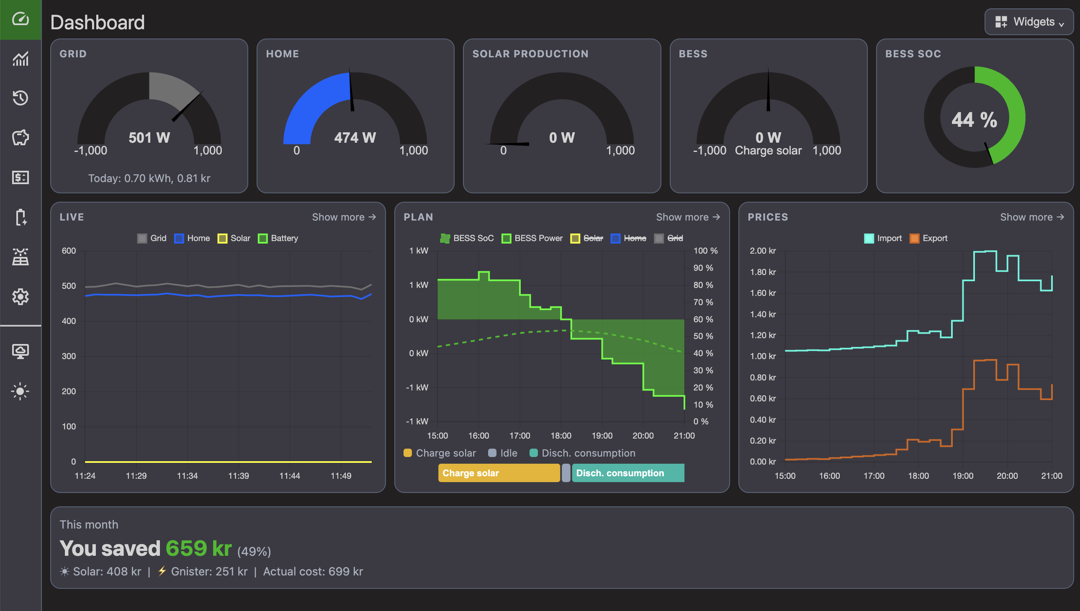Image resolution: width=1080 pixels, height=611 pixels.
Task: Click 'Actual cost: 699 kr' text
Action: click(313, 572)
